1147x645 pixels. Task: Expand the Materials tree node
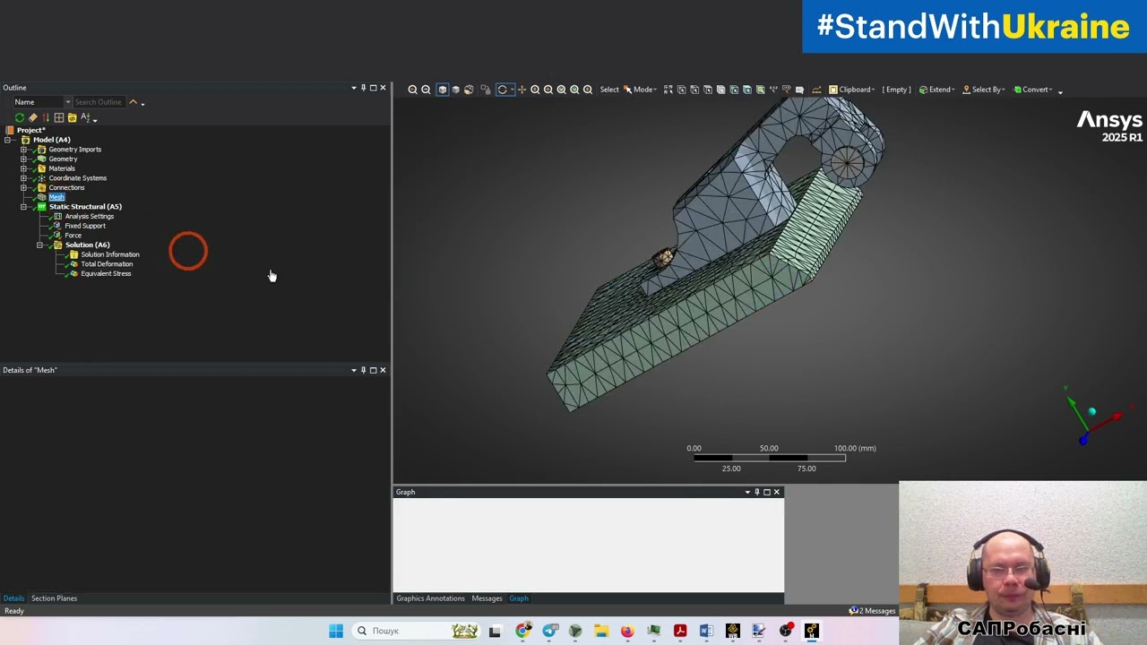point(23,168)
